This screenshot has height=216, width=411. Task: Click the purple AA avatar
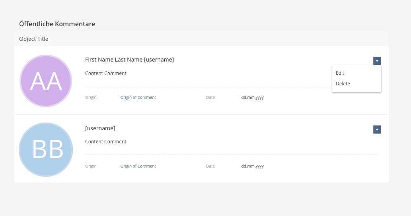pos(46,81)
